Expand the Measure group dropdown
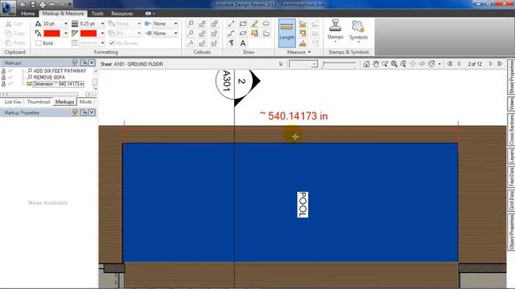 (299, 52)
